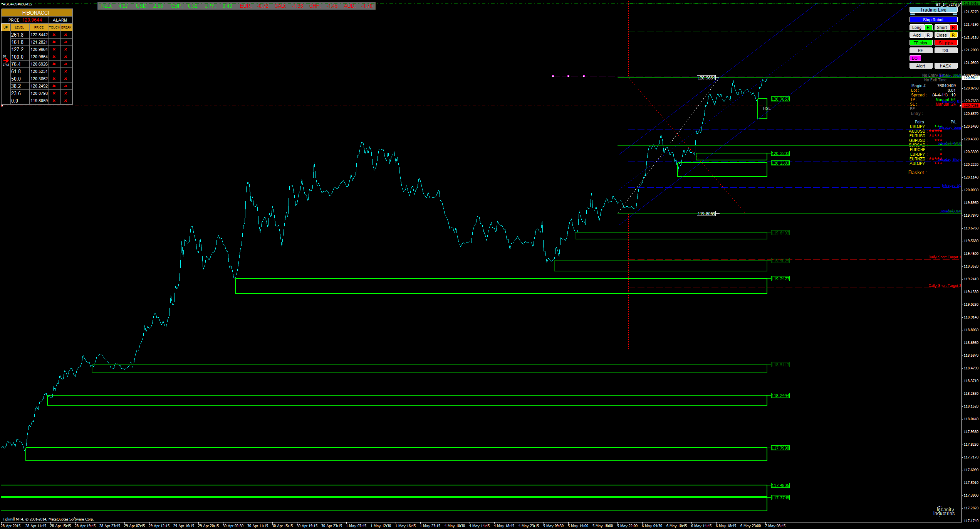
Task: Click the 120.9664 Fibonacci label on chart
Action: (x=706, y=78)
